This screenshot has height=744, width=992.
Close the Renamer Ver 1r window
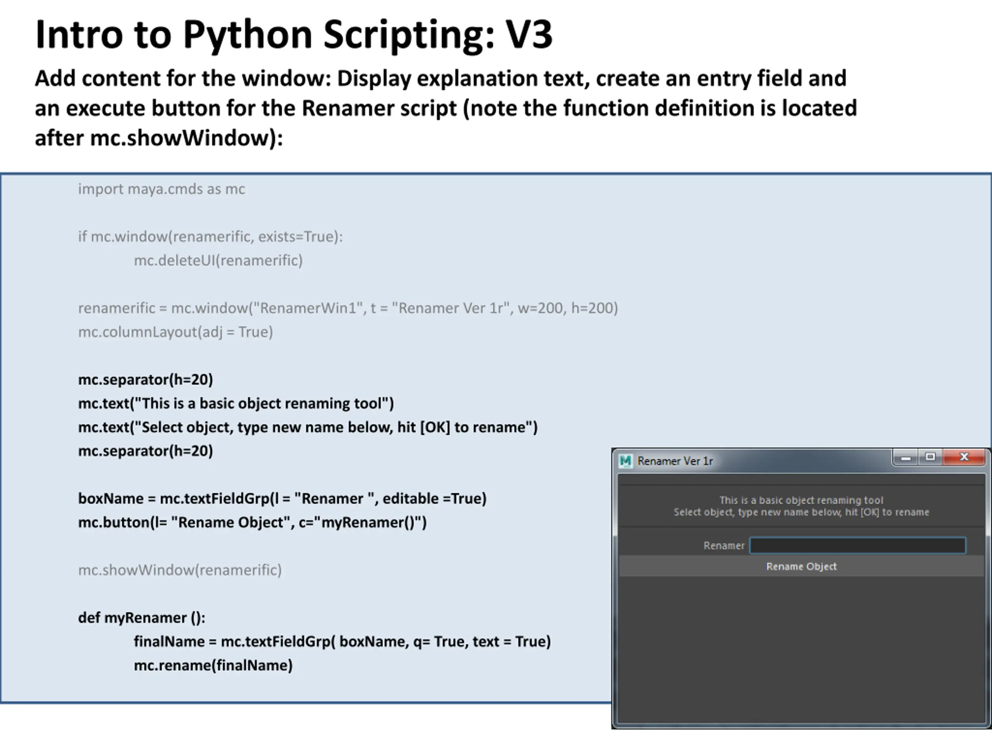(964, 457)
